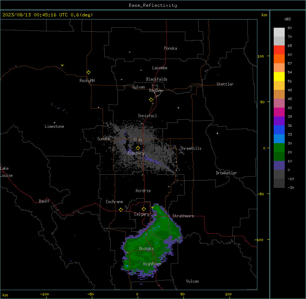Image resolution: width=306 pixels, height=299 pixels.
Task: Click the Airdrie city label
Action: point(143,191)
